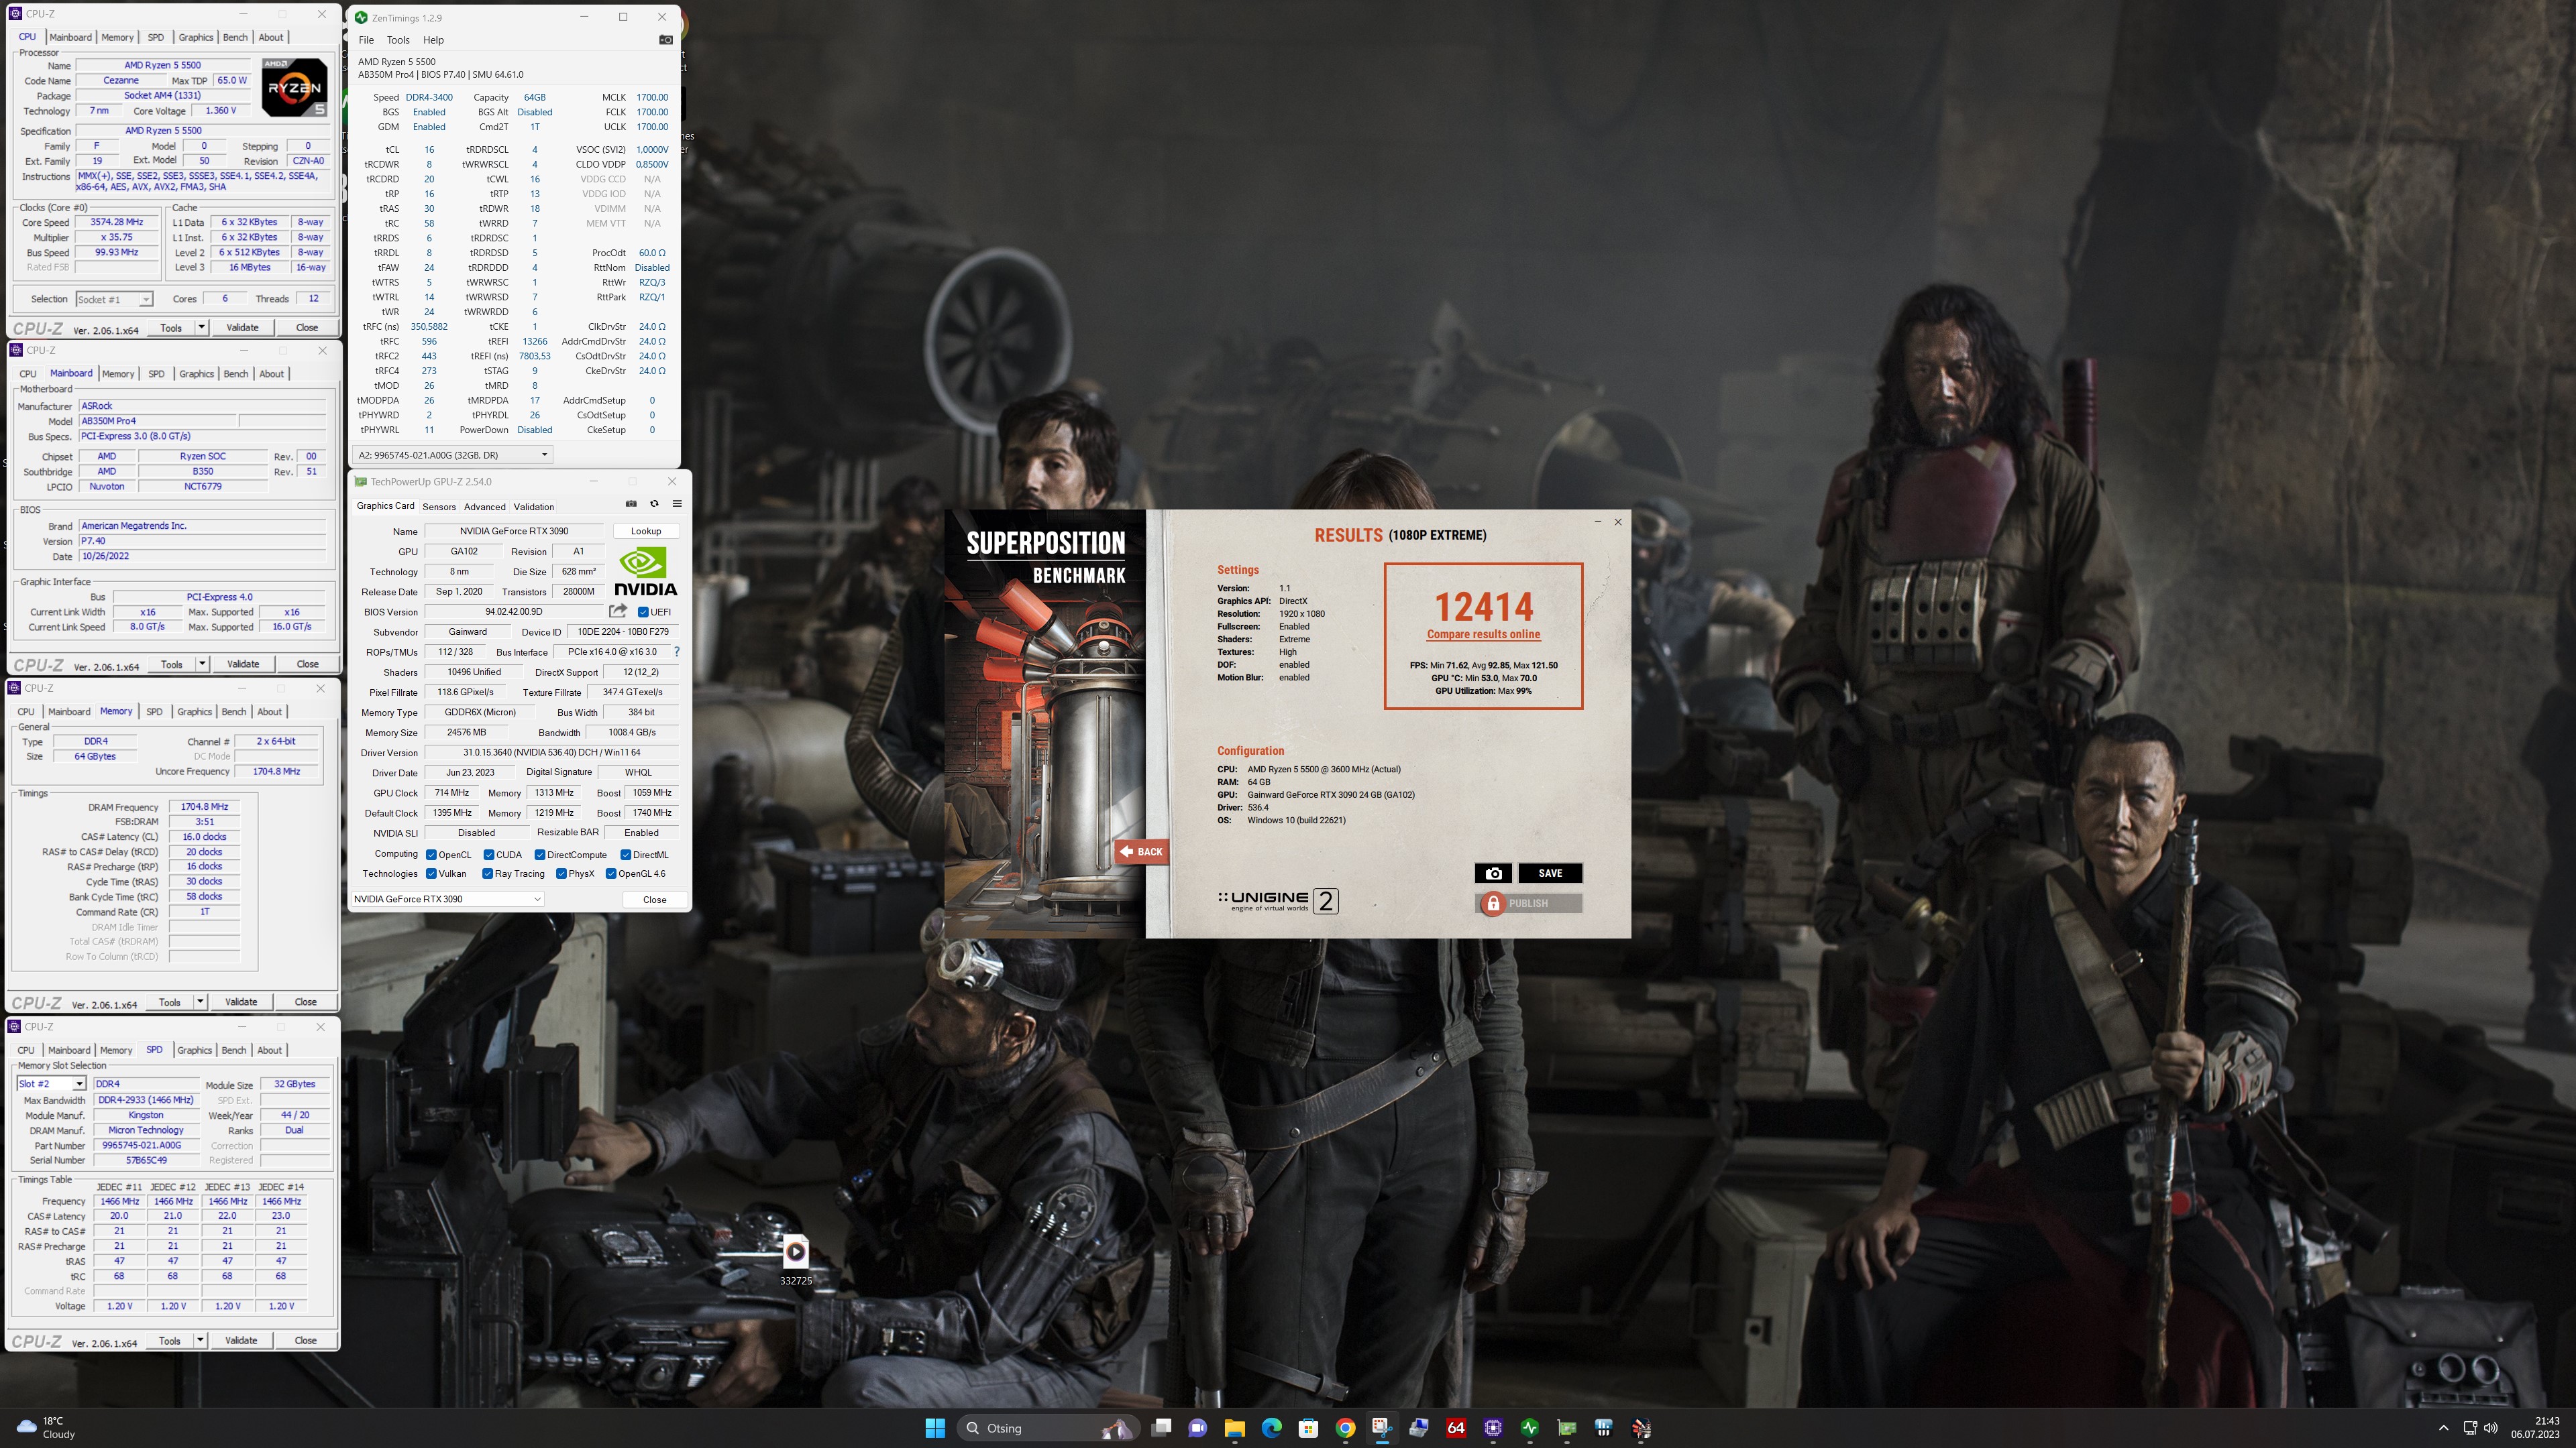The height and width of the screenshot is (1448, 2576).
Task: Click the SAVE button in Superposition
Action: 1550,873
